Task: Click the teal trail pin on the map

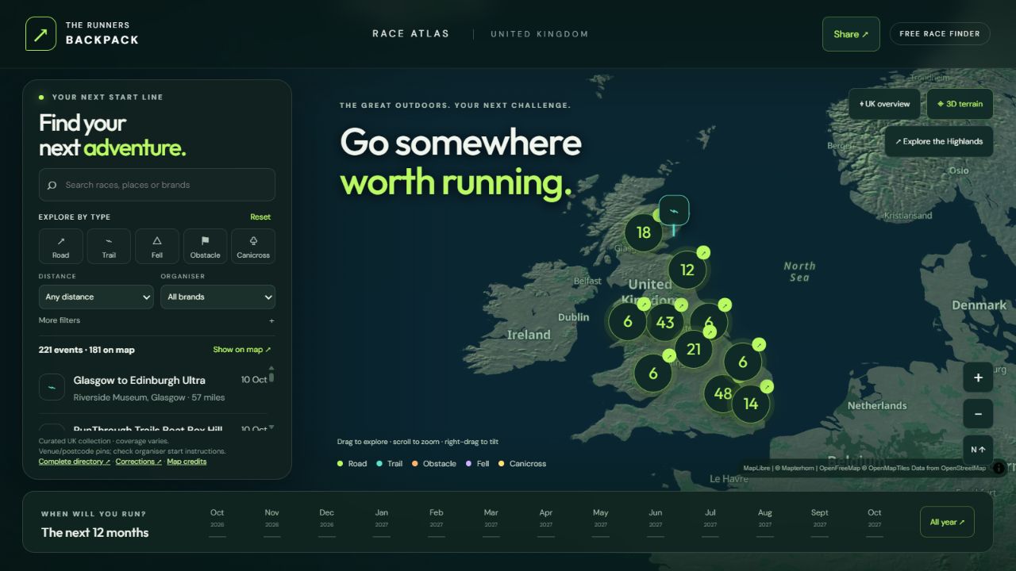Action: pyautogui.click(x=674, y=211)
